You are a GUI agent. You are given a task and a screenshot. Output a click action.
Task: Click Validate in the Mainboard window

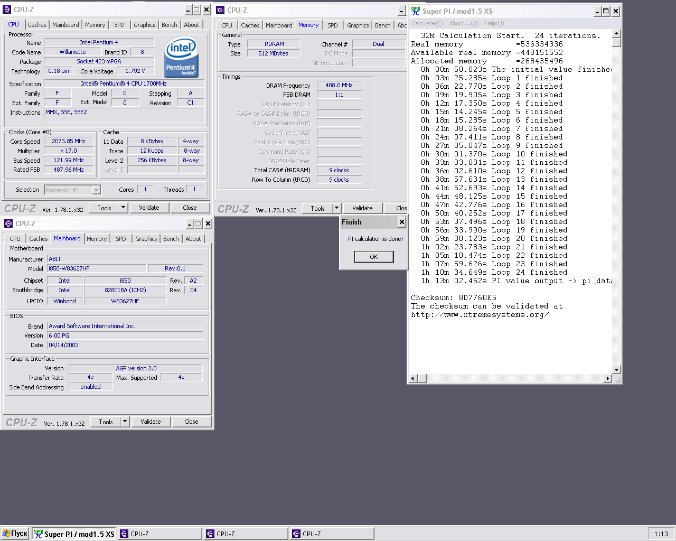[x=151, y=422]
